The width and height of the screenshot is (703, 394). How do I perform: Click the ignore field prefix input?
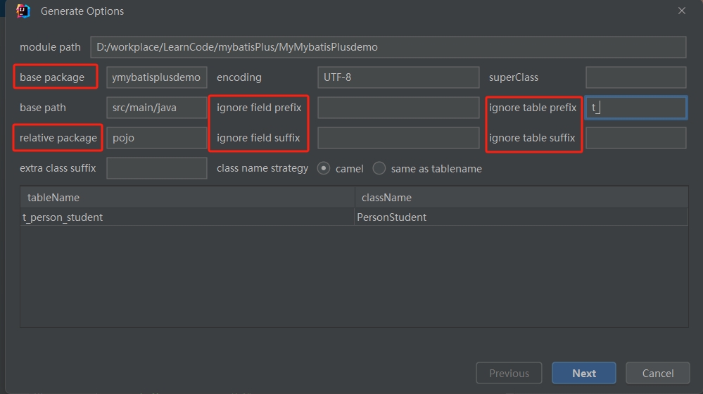398,108
